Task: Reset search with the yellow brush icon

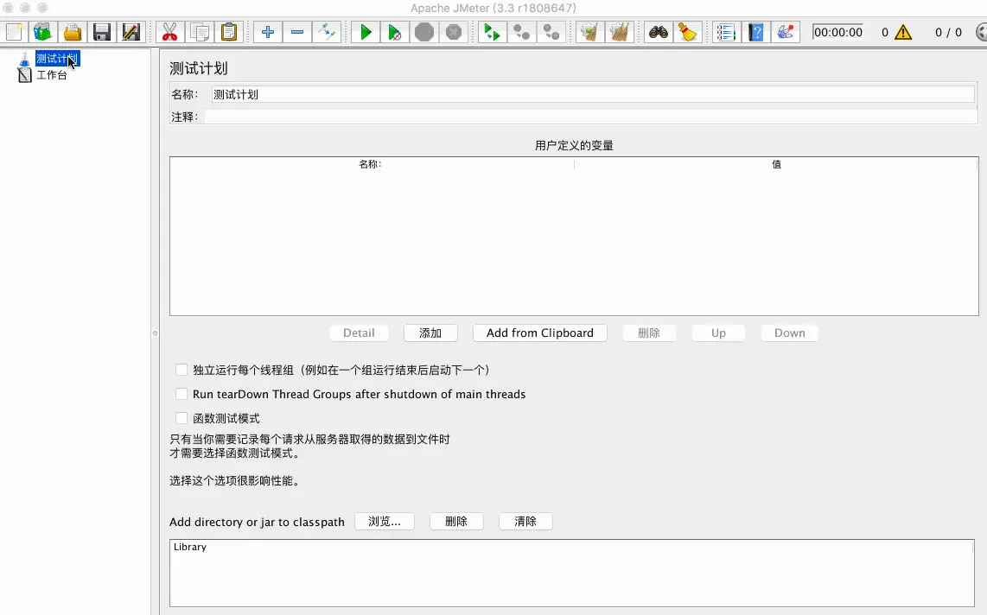Action: pyautogui.click(x=687, y=32)
